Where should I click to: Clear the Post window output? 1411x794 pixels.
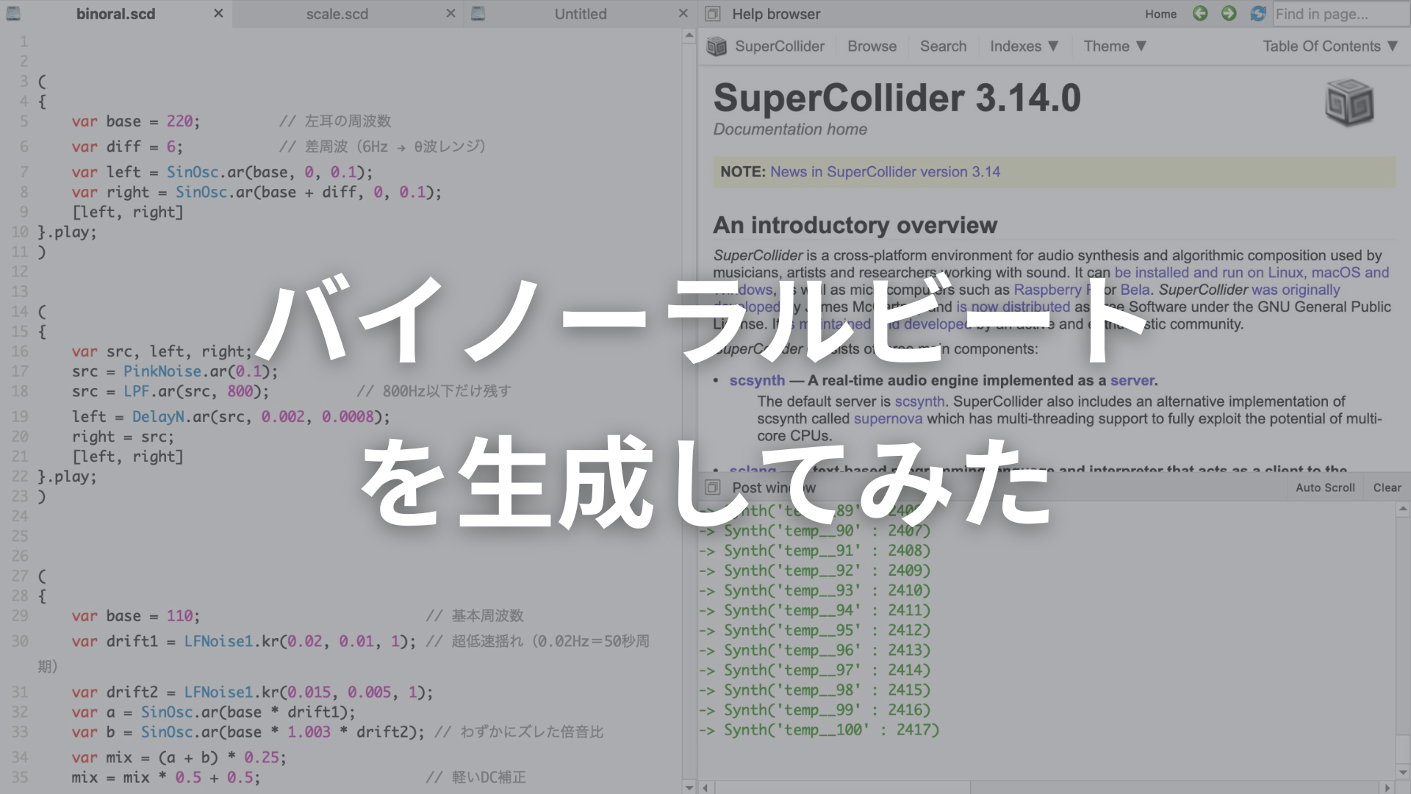[1387, 487]
